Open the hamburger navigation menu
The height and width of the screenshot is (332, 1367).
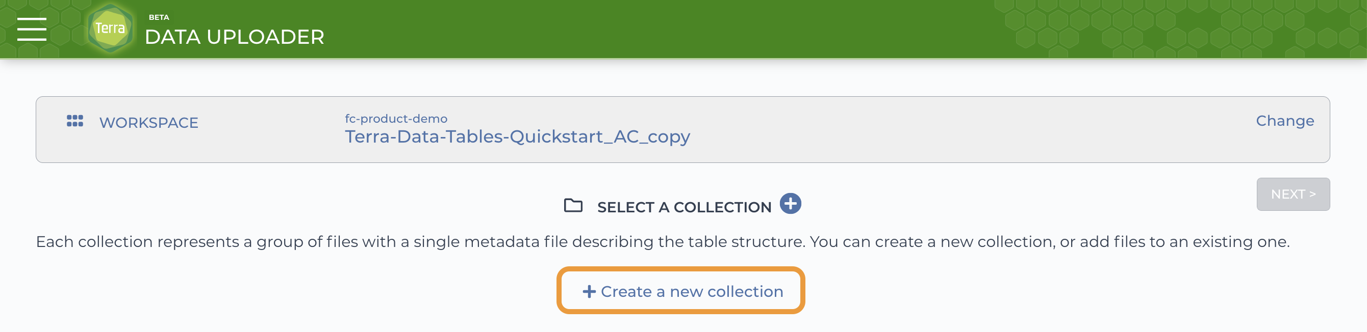point(32,29)
